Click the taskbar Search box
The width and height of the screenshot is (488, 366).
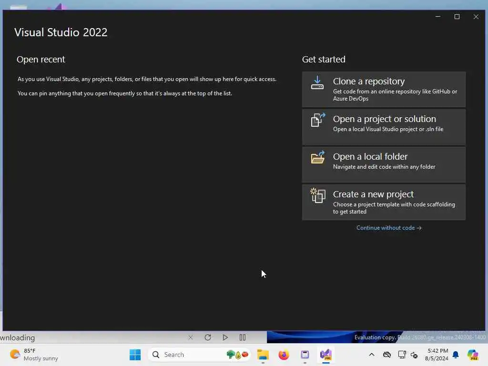[199, 355]
